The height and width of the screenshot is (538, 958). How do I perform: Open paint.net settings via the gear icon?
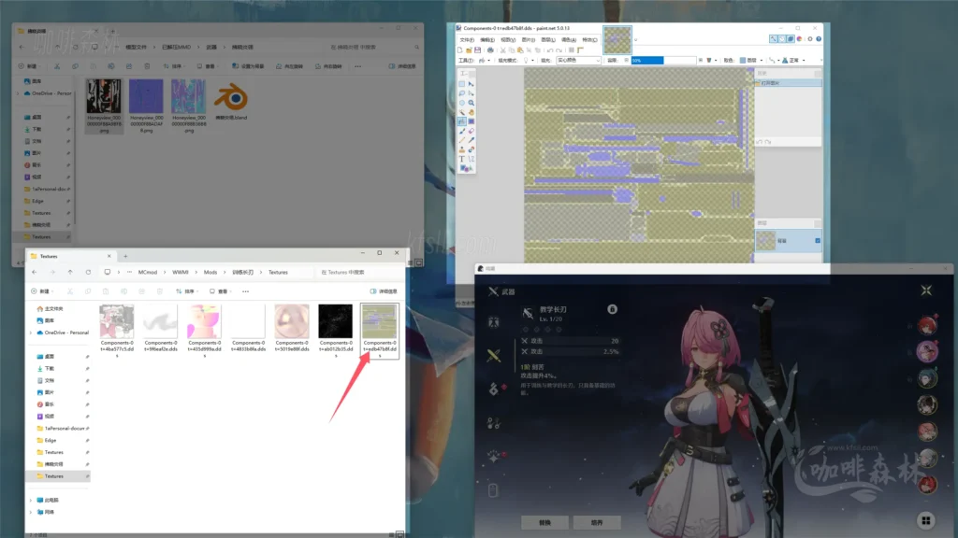[810, 39]
